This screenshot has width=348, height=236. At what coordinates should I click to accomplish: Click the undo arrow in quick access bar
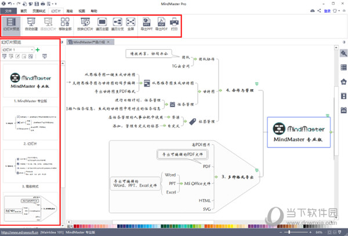(10, 3)
